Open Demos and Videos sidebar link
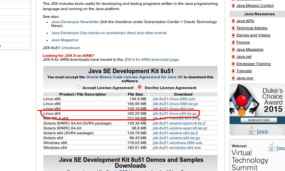The image size is (285, 171). click(253, 35)
